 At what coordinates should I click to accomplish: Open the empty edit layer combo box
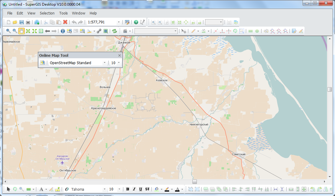(156, 31)
